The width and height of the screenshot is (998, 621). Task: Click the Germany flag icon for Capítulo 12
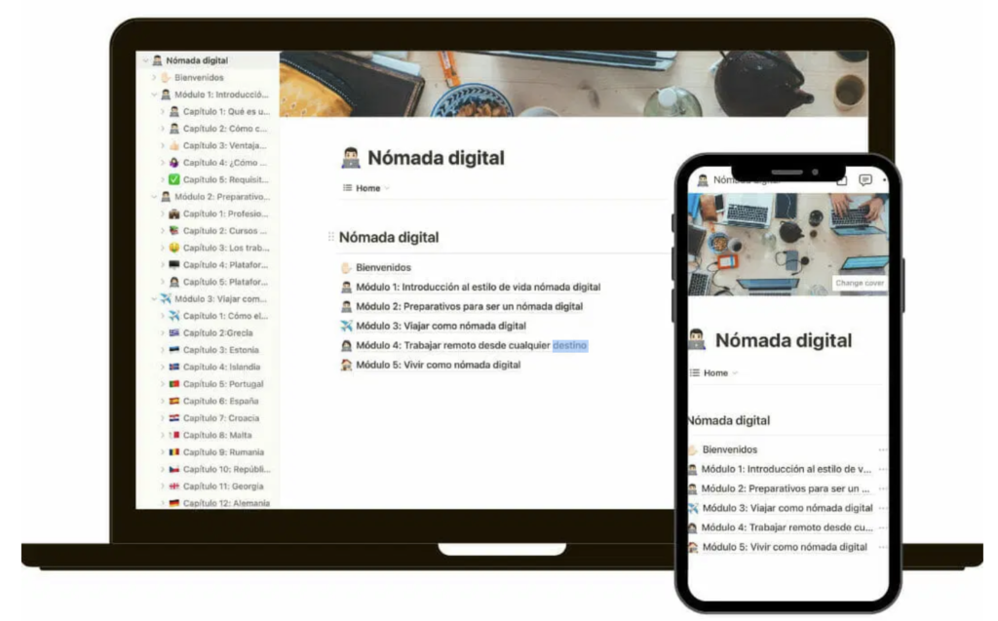click(x=174, y=503)
